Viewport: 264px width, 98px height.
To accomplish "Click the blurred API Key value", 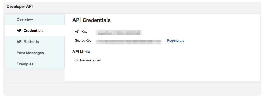I will pyautogui.click(x=119, y=33).
